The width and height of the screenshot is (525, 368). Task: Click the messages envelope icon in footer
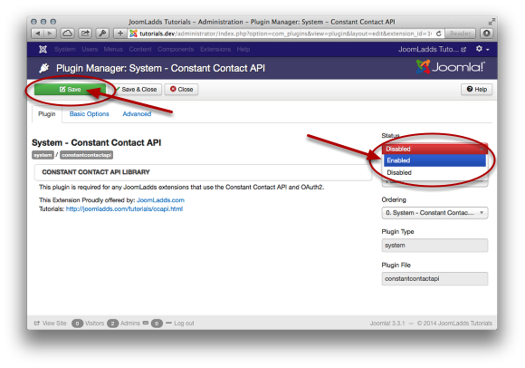146,323
